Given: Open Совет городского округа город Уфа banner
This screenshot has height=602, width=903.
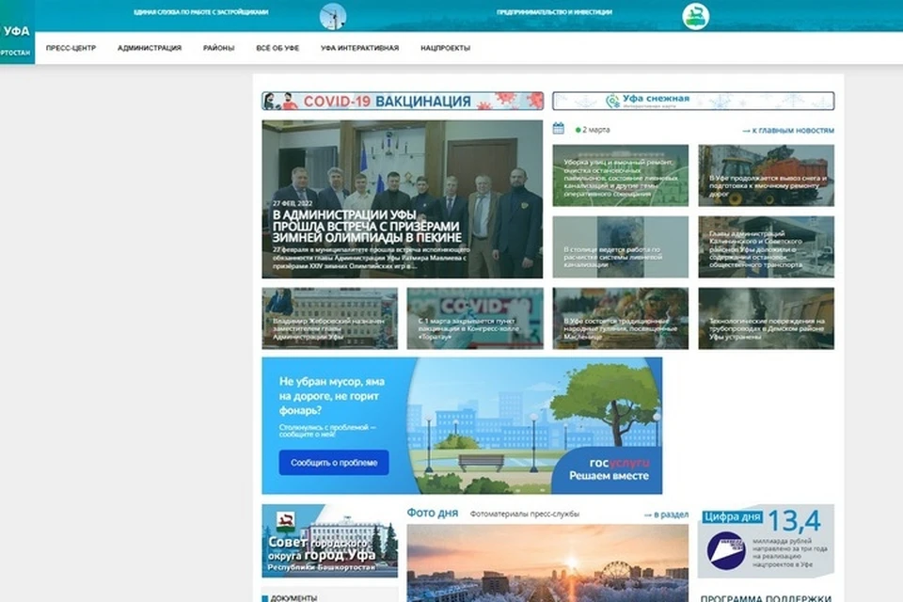Looking at the screenshot, I should coord(329,541).
